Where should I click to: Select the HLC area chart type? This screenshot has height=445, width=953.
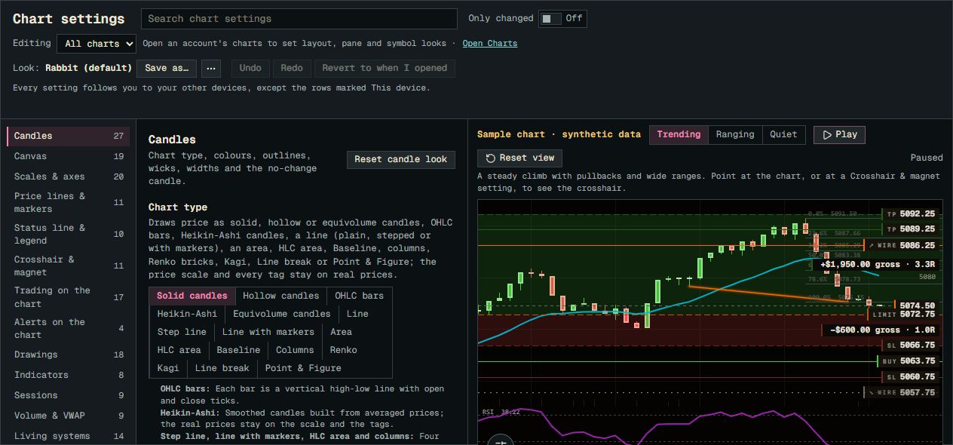[x=179, y=350]
